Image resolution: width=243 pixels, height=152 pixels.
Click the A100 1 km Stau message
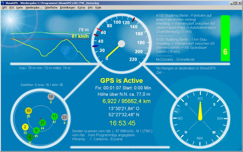click(x=185, y=45)
